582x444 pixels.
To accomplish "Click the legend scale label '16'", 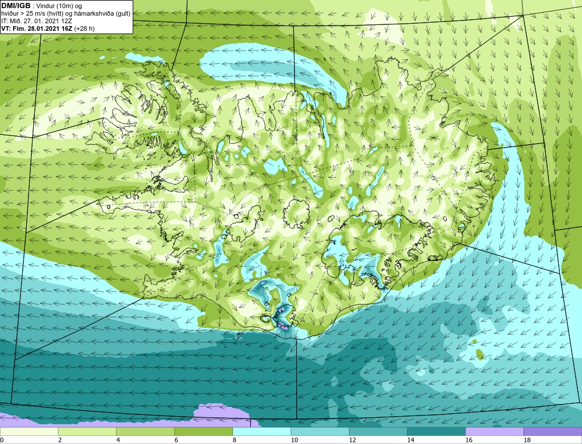I will [x=469, y=440].
